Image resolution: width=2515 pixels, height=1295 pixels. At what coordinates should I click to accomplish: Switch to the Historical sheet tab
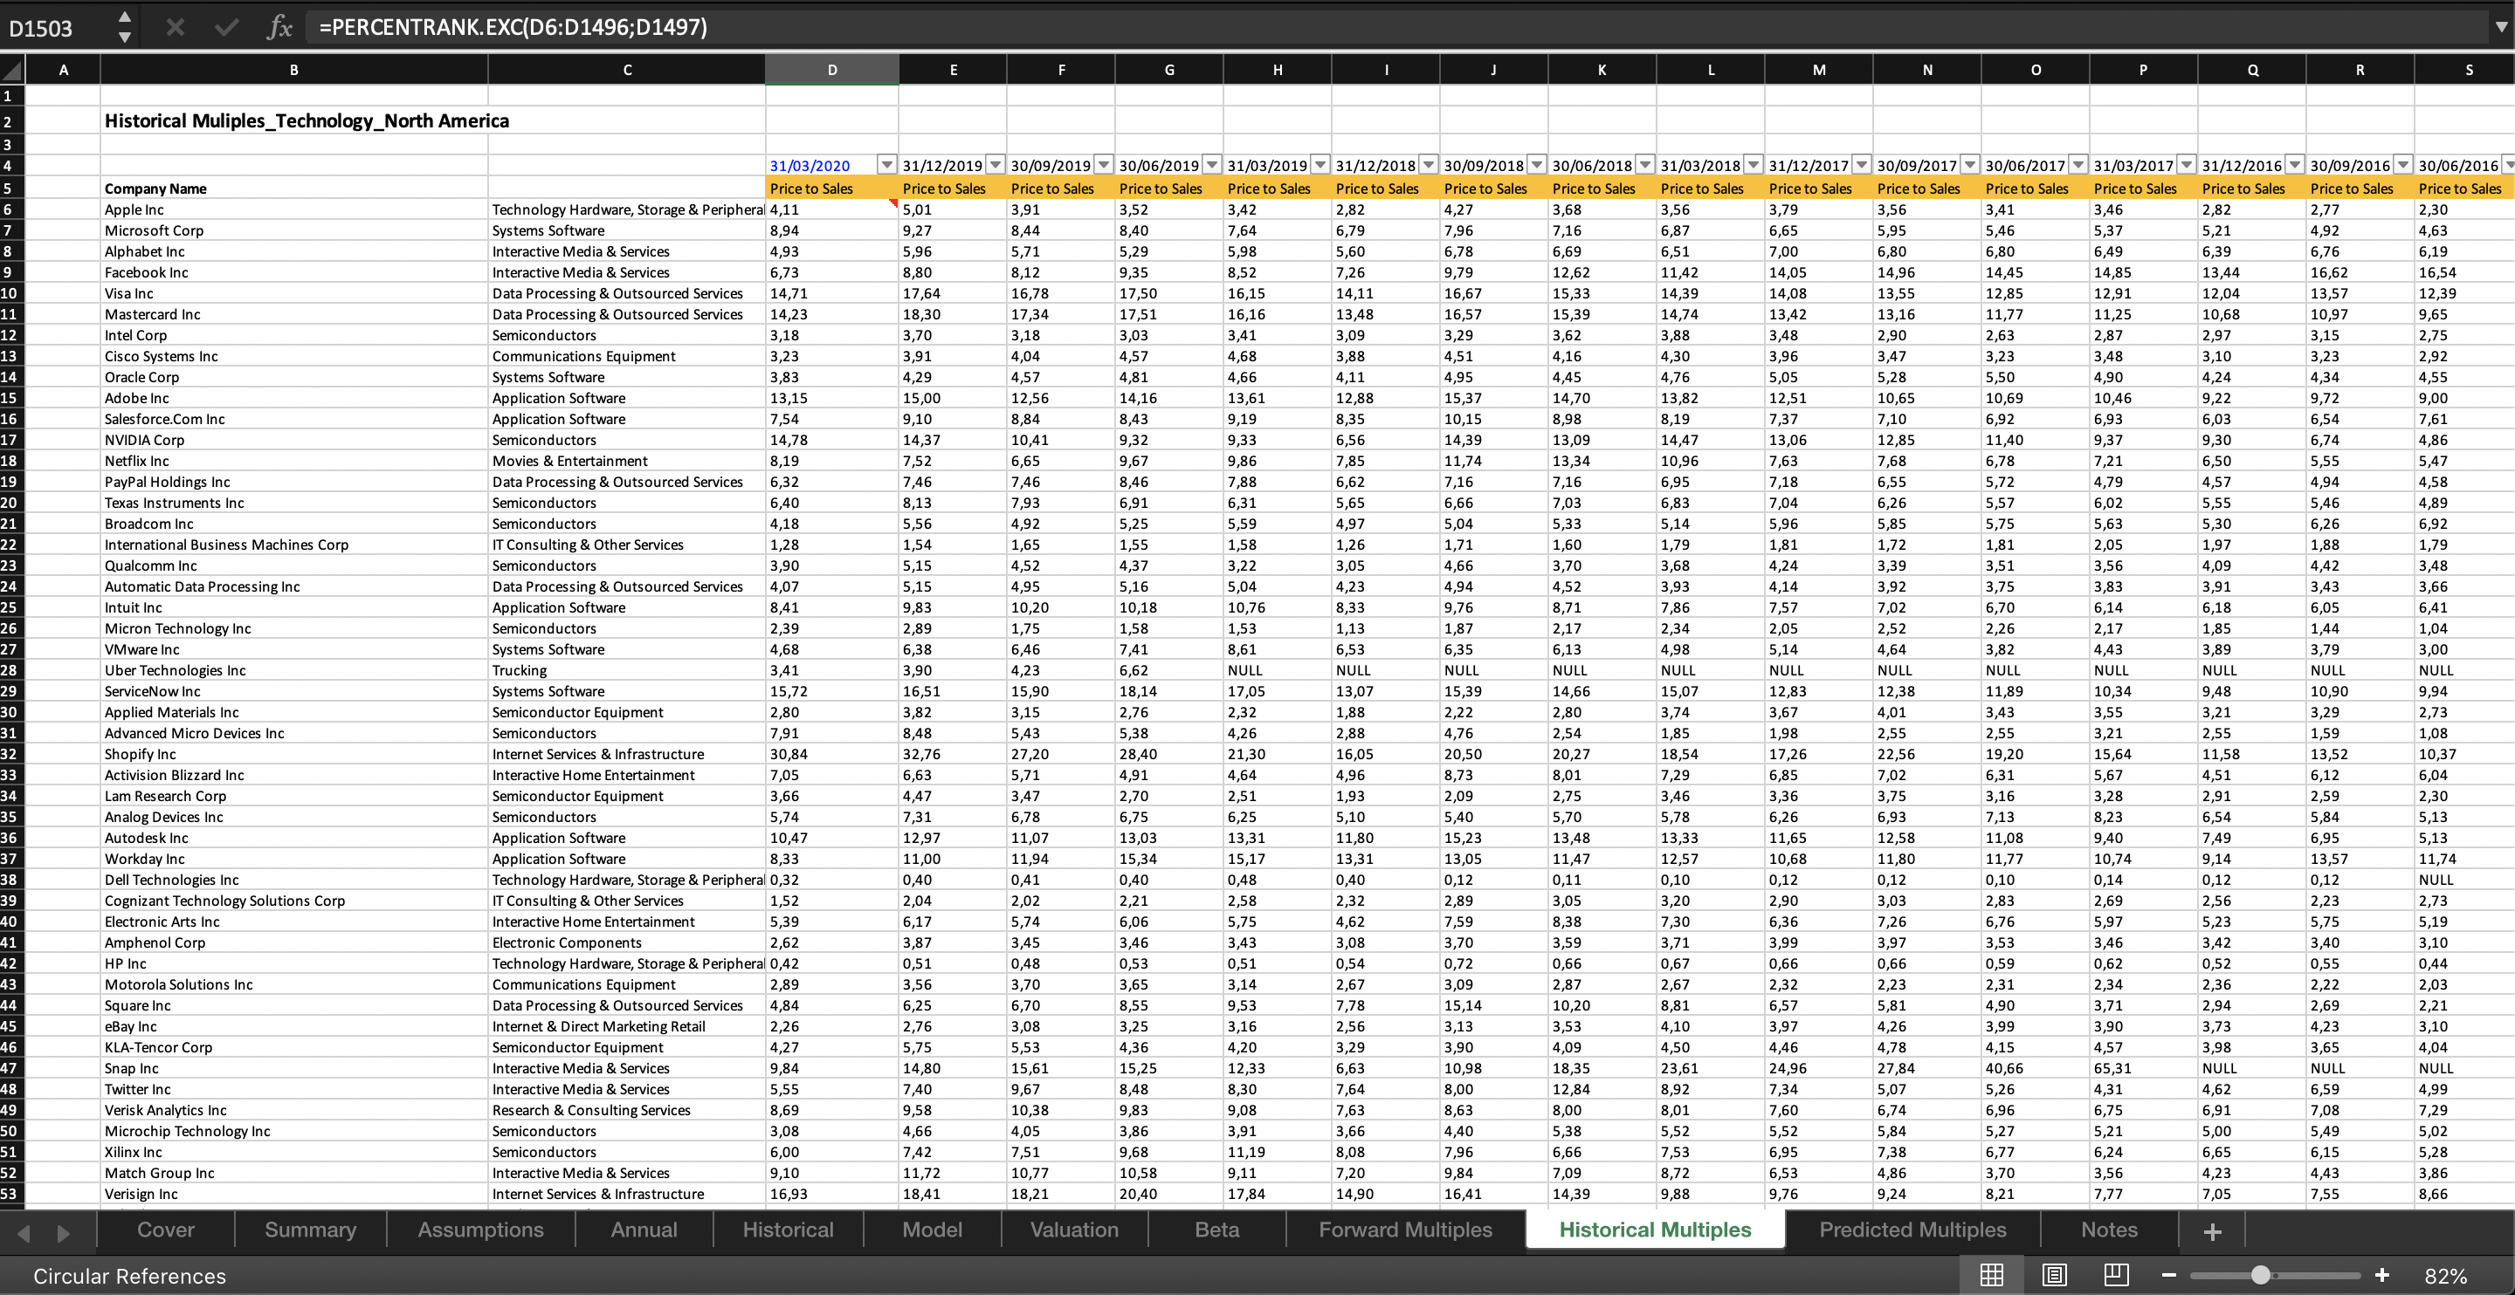click(x=788, y=1230)
